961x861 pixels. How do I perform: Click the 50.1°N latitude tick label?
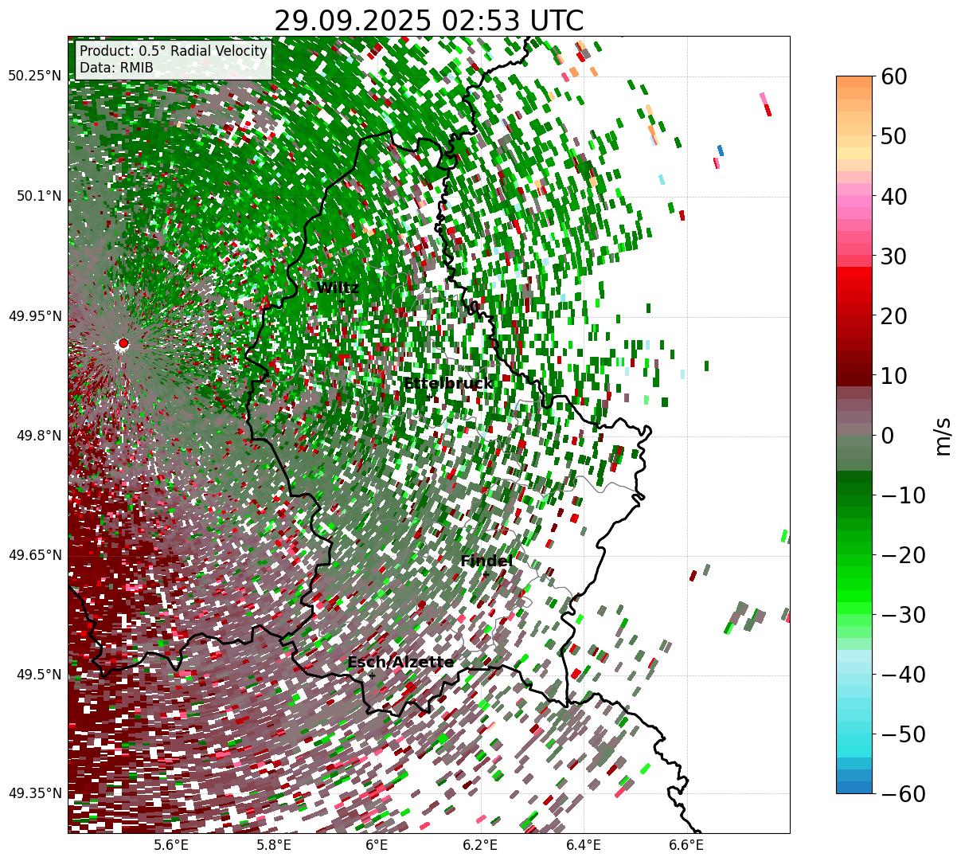[38, 196]
